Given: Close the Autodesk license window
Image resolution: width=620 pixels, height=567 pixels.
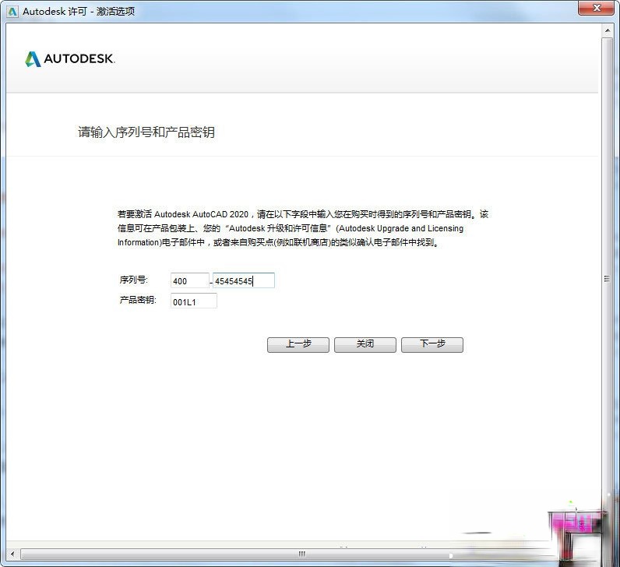Looking at the screenshot, I should [597, 8].
